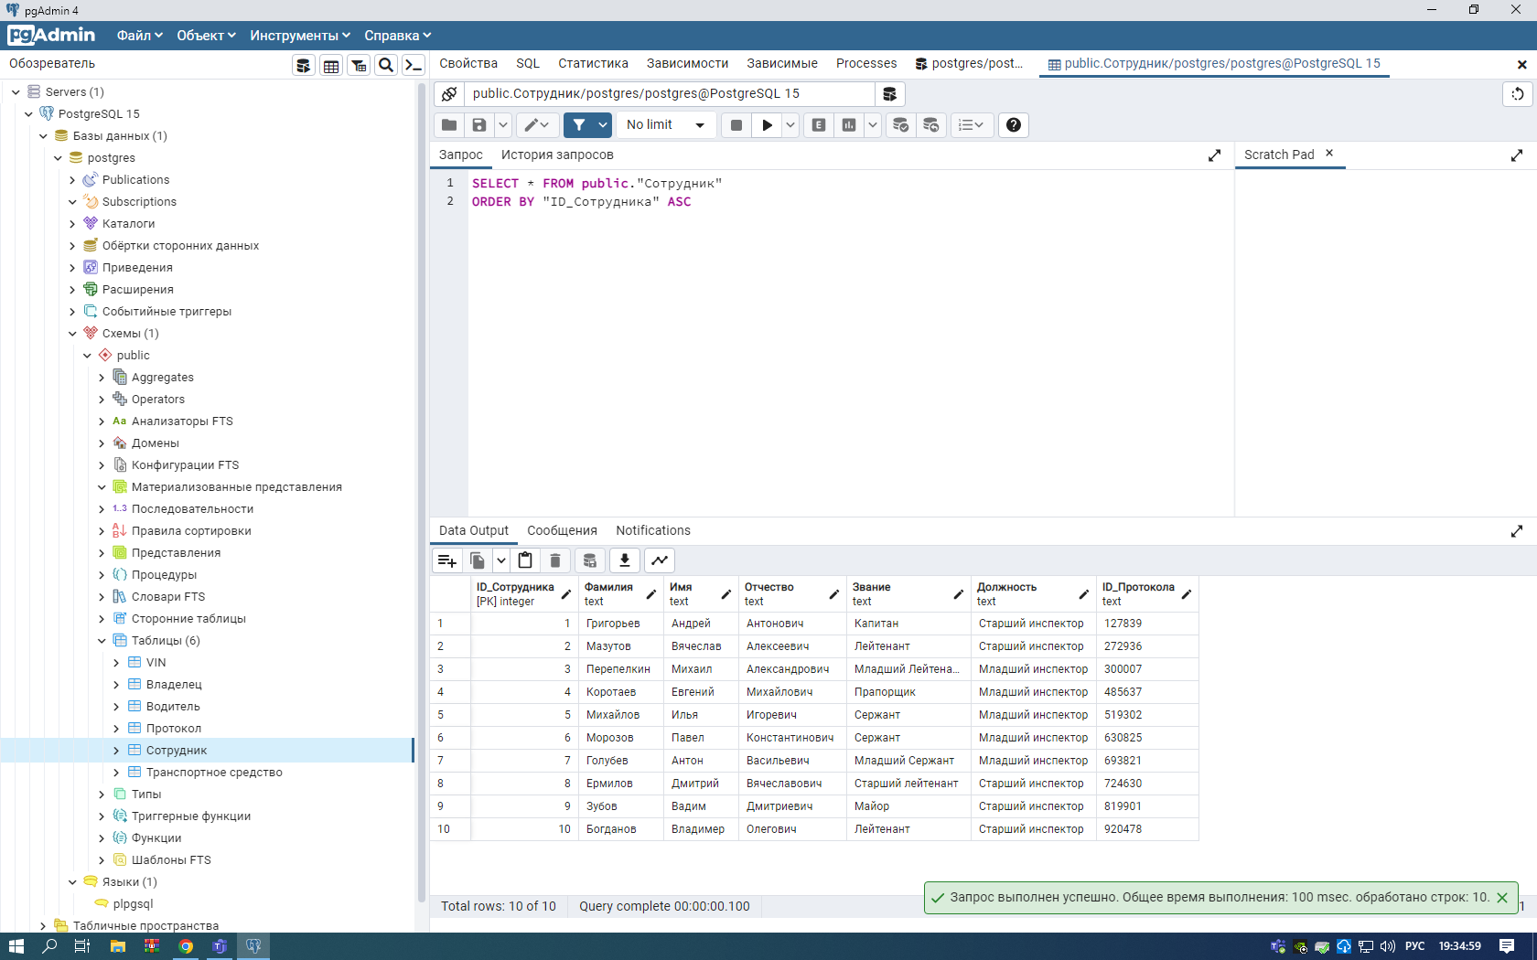The height and width of the screenshot is (960, 1537).
Task: Click the Explain Analyze chart icon
Action: (x=849, y=125)
